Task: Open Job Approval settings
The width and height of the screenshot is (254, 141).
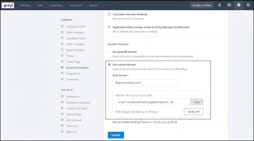Action: click(x=74, y=120)
